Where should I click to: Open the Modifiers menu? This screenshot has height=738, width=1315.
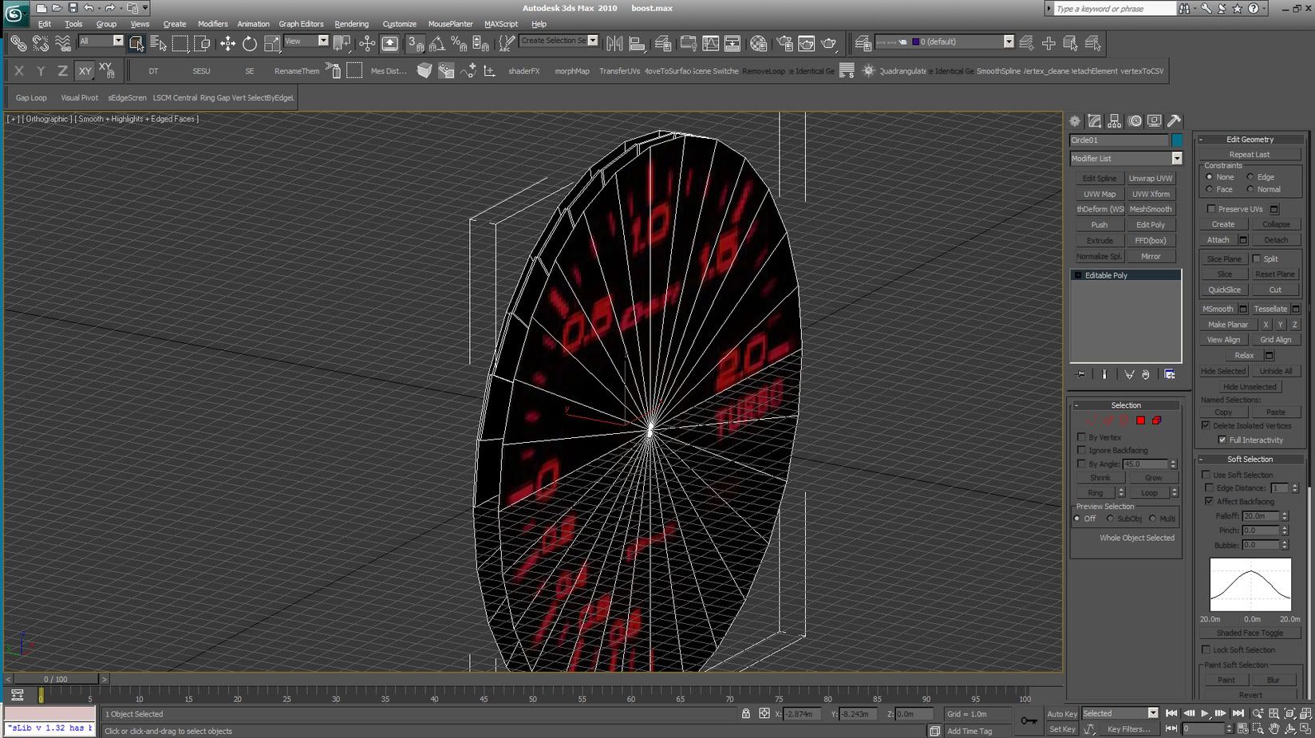coord(212,24)
